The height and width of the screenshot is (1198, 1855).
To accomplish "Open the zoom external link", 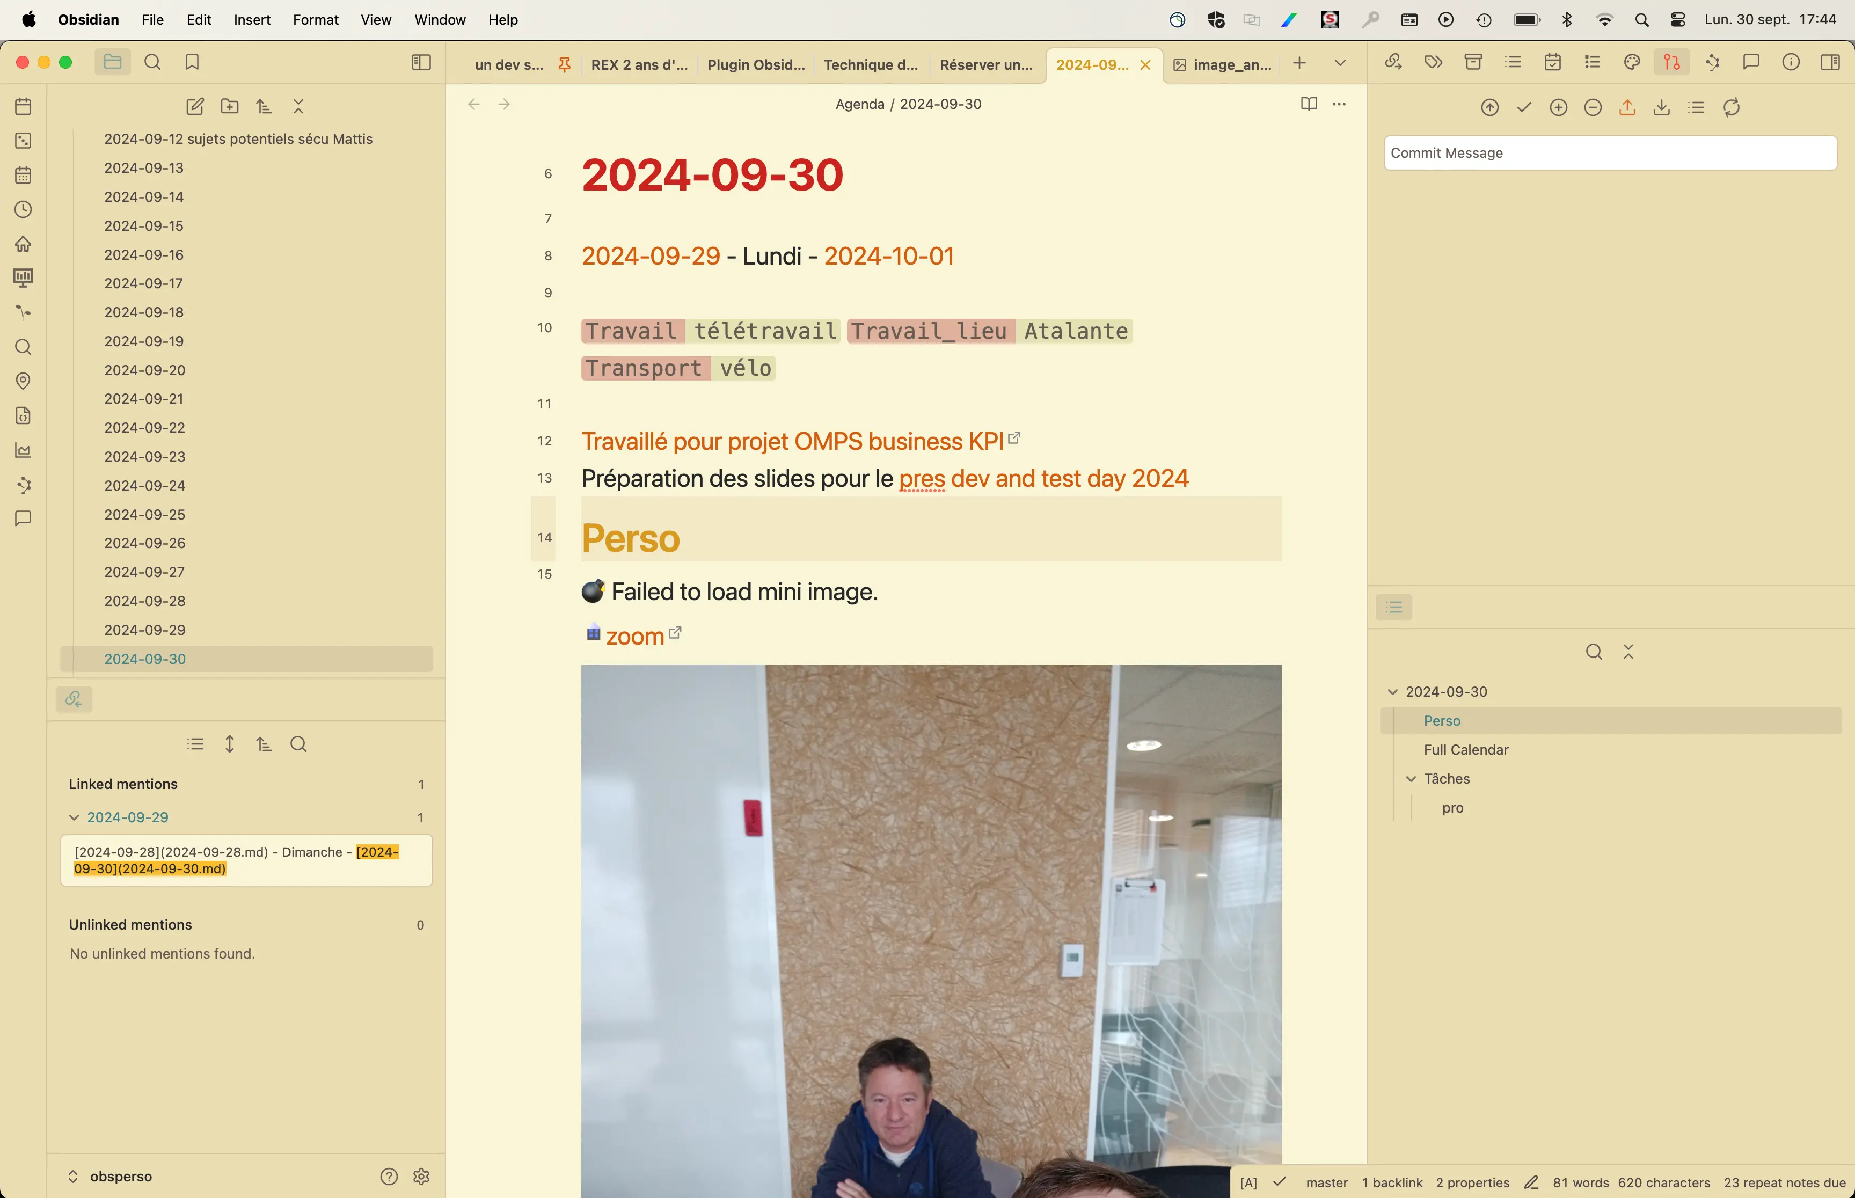I will click(x=634, y=637).
